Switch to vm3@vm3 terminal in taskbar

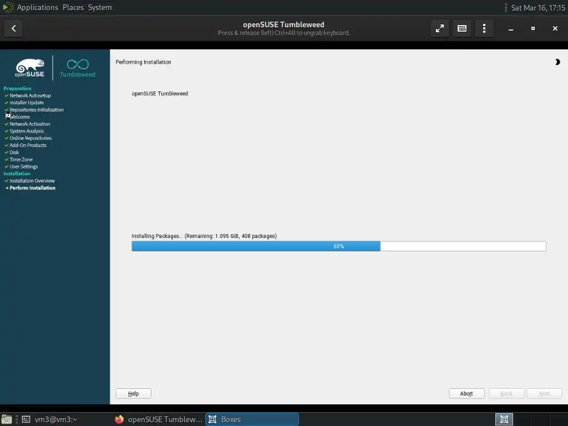coord(49,419)
